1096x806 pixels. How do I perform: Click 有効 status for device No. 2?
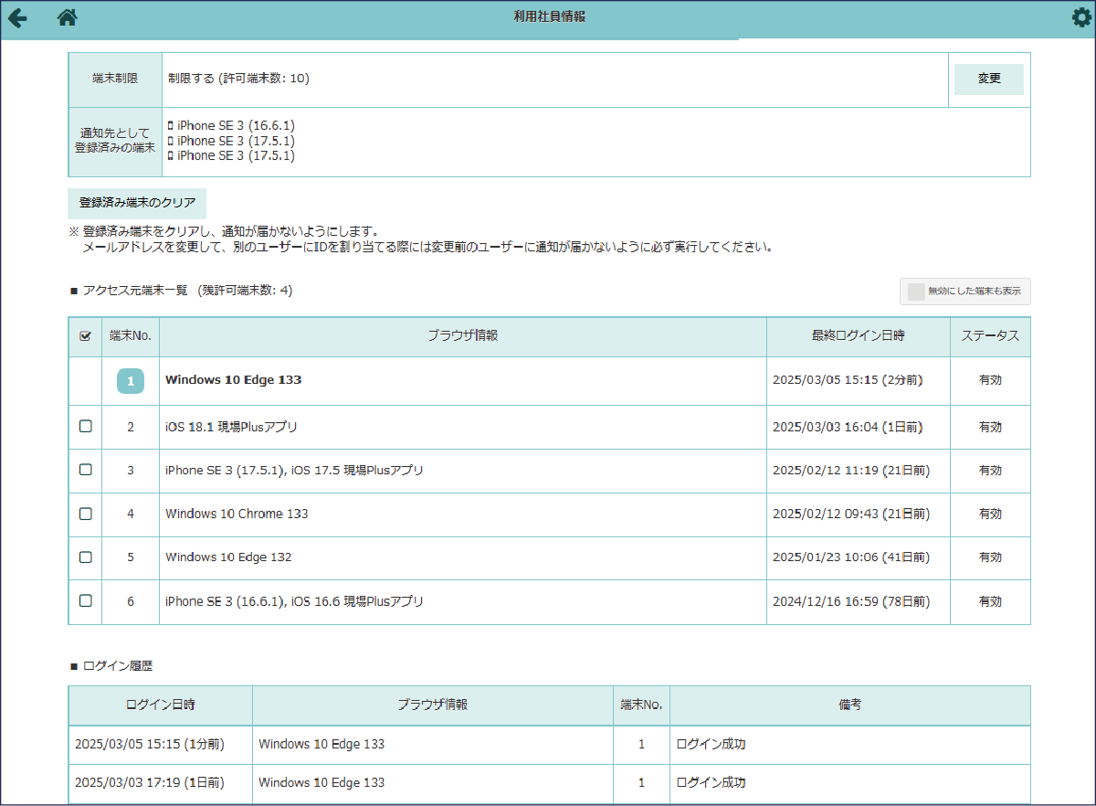[990, 427]
